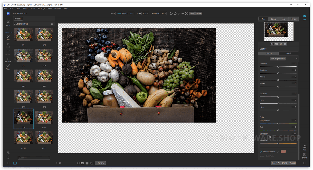
Task: Switch to the Levels tab
Action: tap(273, 19)
